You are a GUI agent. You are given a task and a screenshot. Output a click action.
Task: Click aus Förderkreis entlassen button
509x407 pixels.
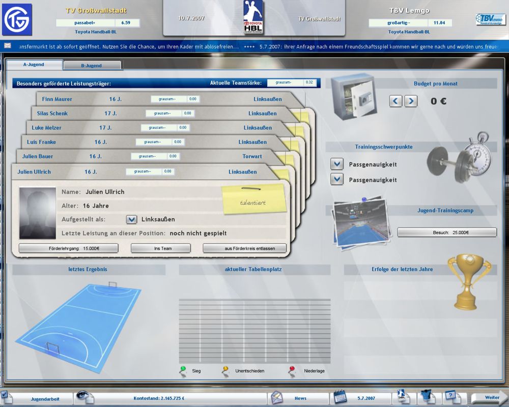coord(244,248)
